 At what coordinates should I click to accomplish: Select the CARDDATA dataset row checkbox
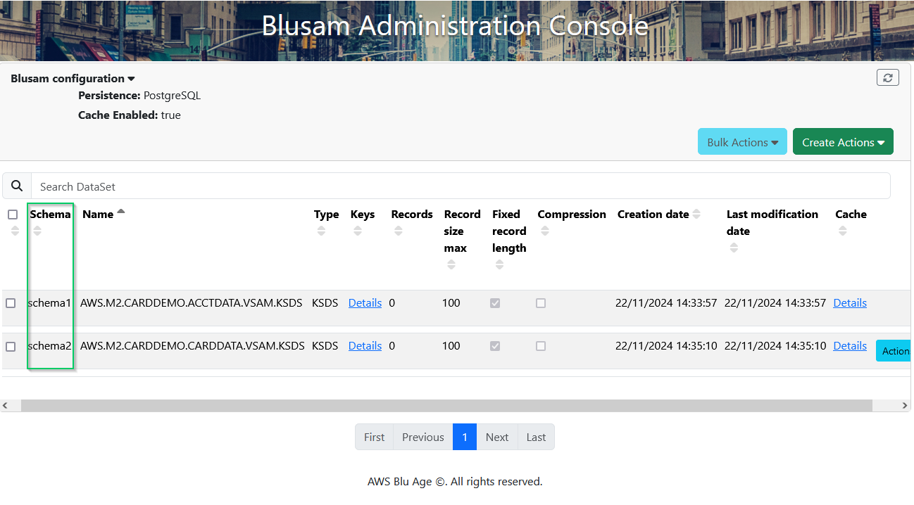click(x=12, y=345)
